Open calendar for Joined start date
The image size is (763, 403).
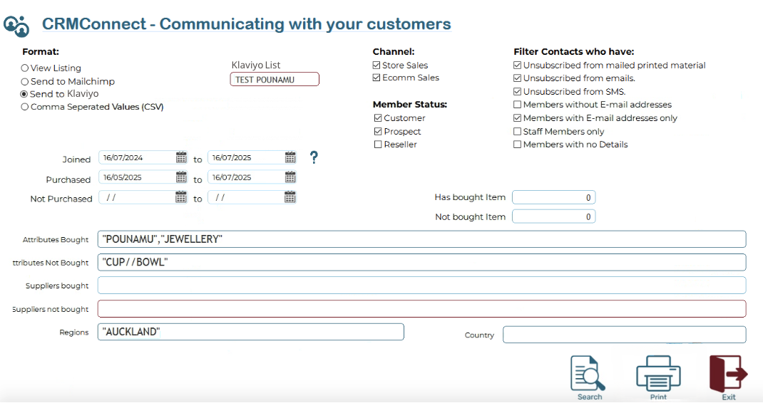(x=181, y=157)
